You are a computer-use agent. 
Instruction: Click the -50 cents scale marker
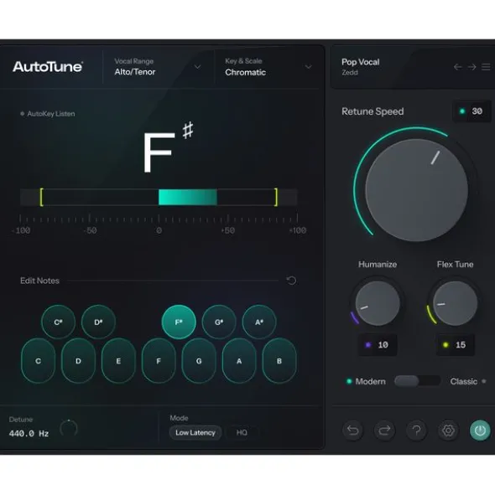coord(90,230)
